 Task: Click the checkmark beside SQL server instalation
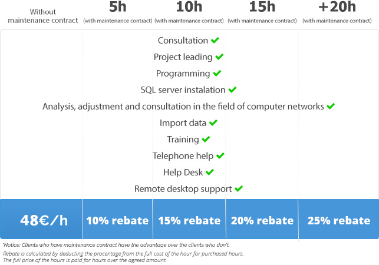point(232,90)
